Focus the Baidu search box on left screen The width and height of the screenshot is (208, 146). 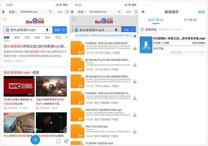click(x=28, y=30)
